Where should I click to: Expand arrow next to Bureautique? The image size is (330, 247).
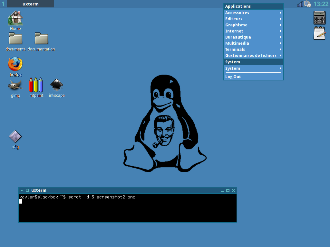pos(281,37)
